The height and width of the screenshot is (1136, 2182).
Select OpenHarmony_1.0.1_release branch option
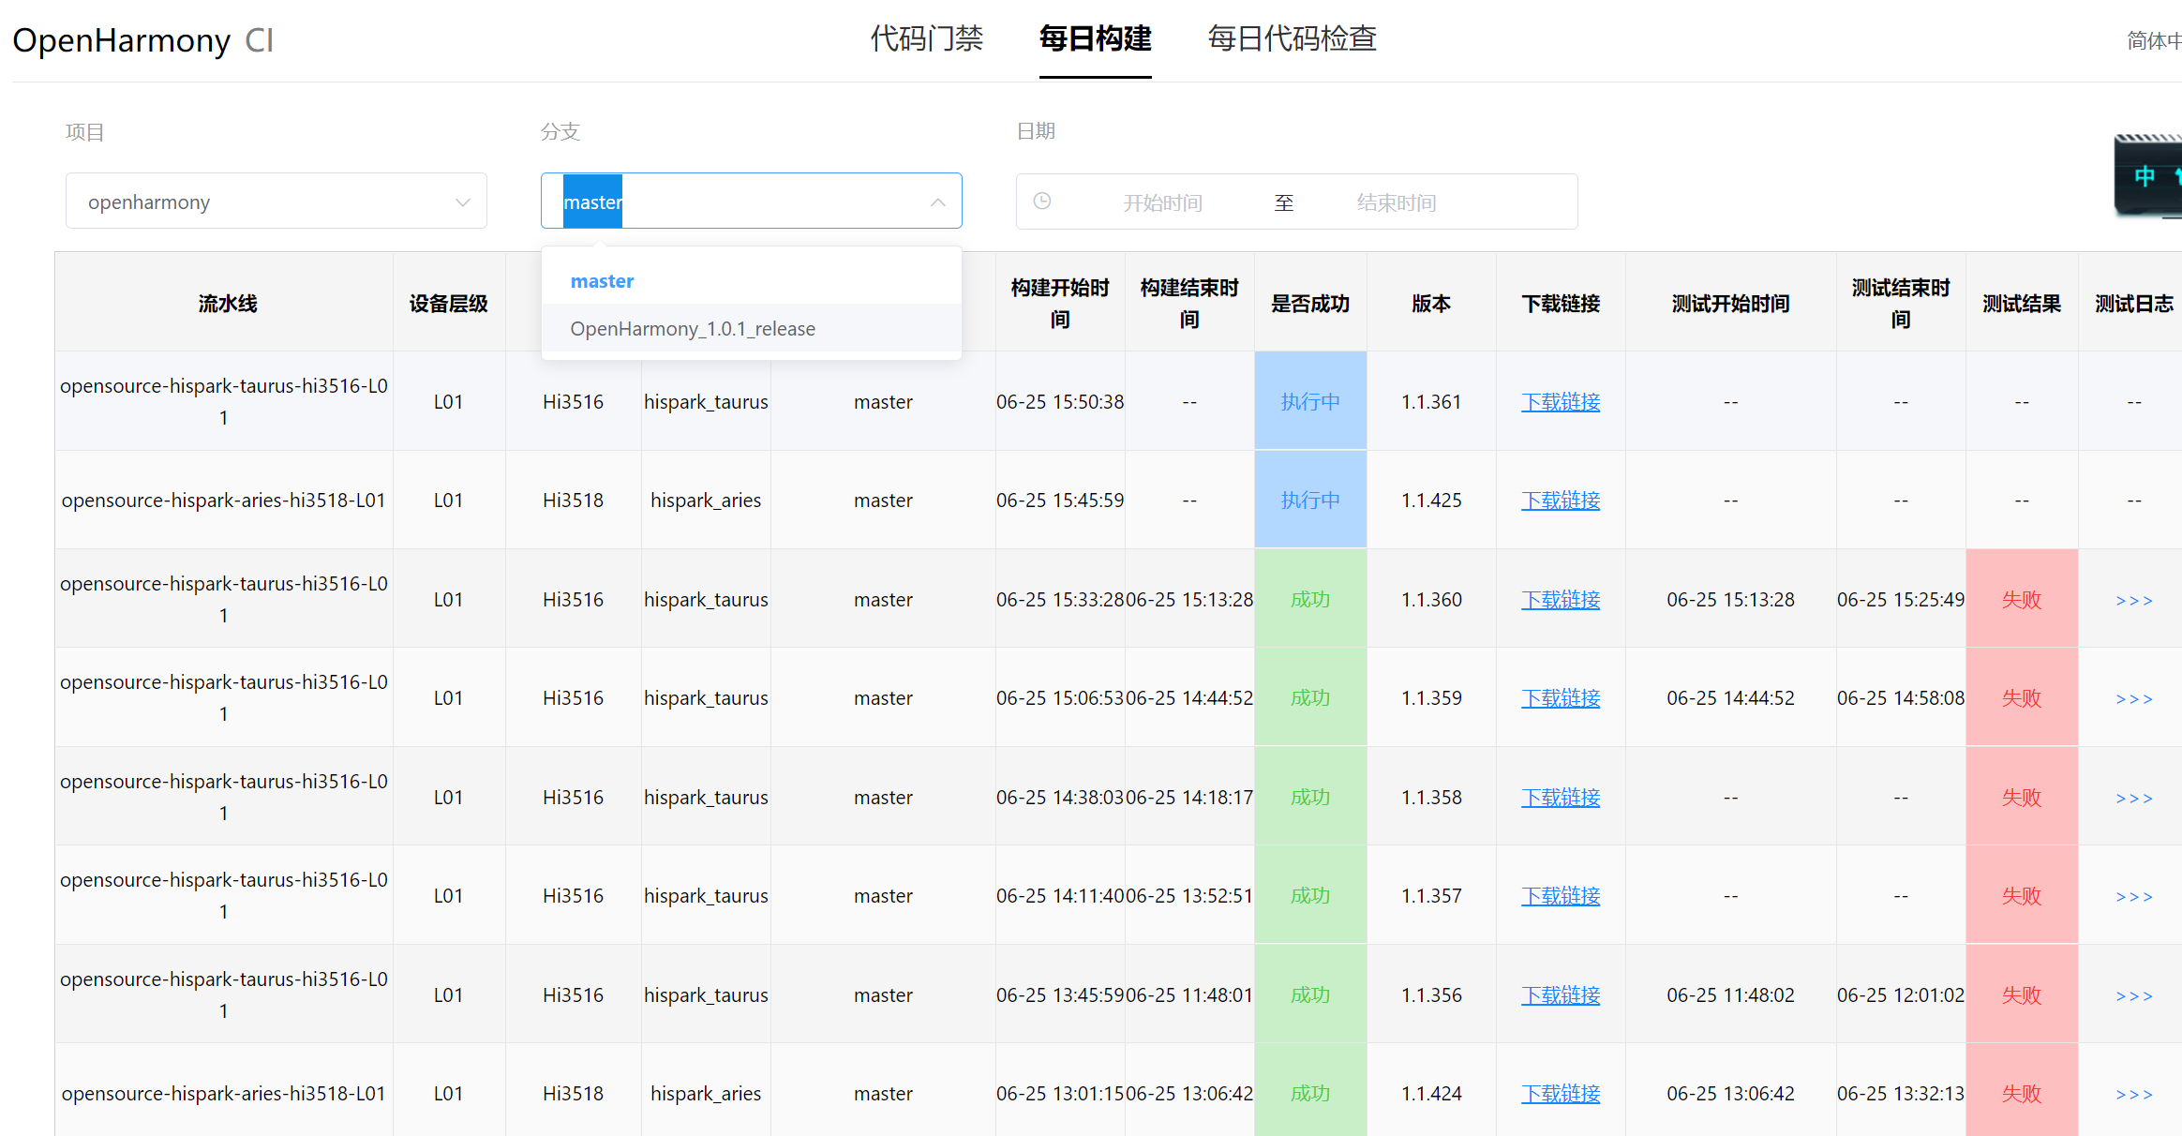click(693, 329)
